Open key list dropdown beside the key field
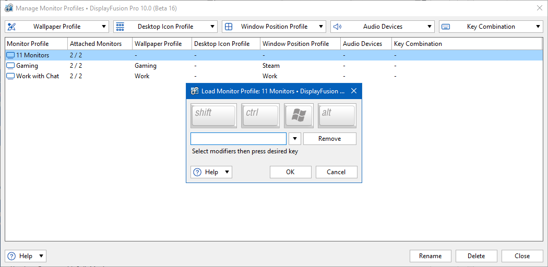This screenshot has width=548, height=267. point(295,139)
